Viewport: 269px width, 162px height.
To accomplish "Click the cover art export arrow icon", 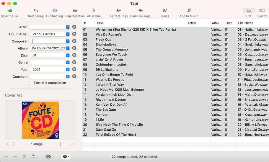I will click(72, 144).
